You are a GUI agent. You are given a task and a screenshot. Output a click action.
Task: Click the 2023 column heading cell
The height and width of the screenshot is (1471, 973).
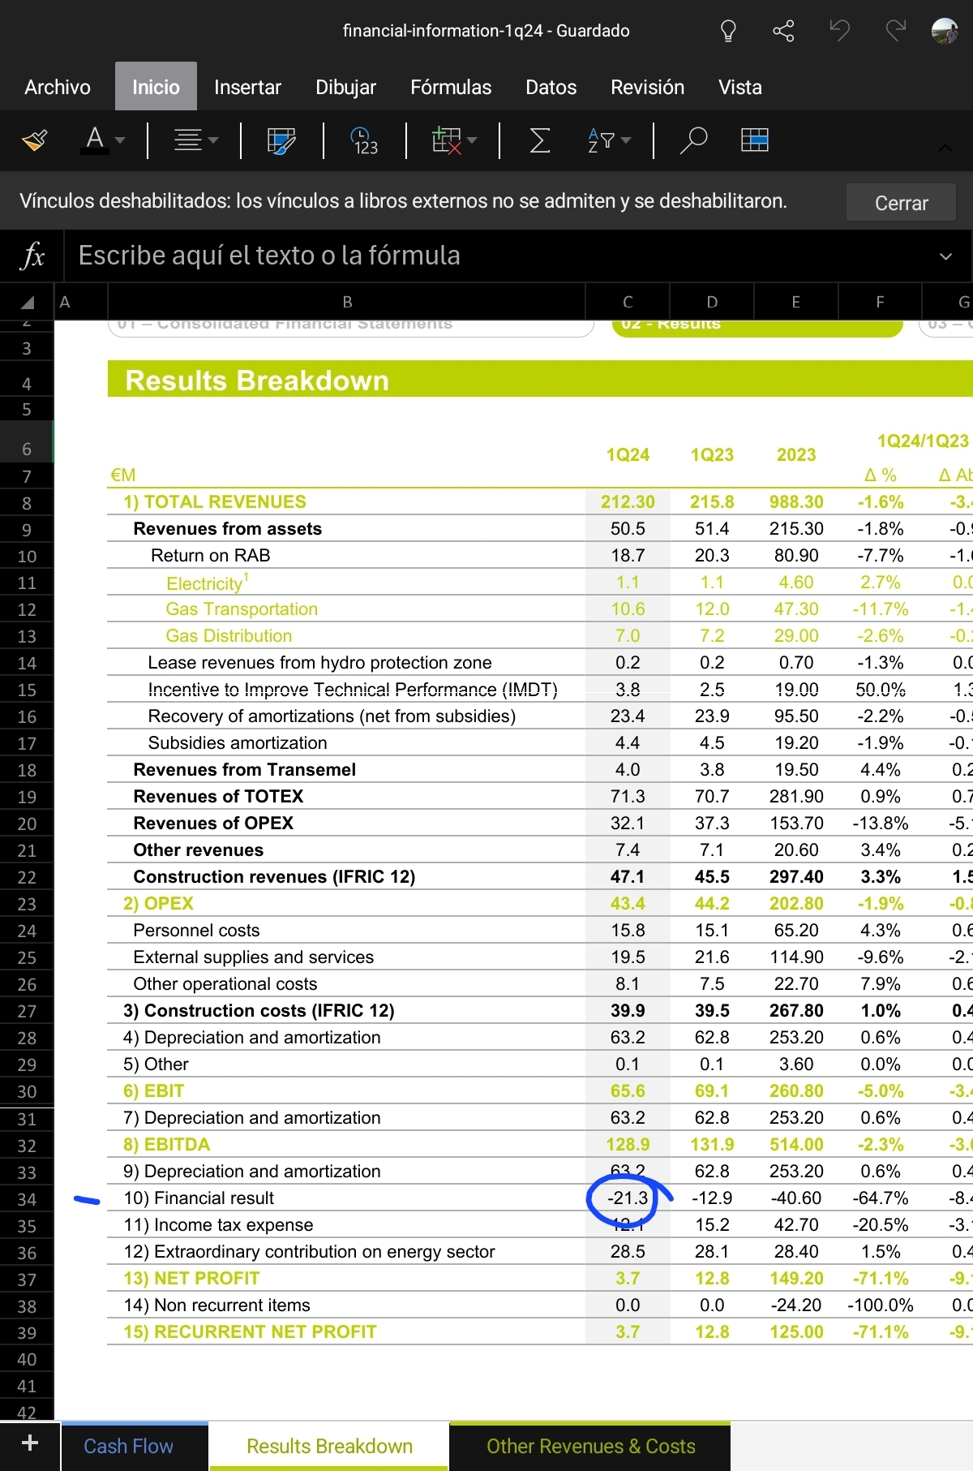click(796, 455)
